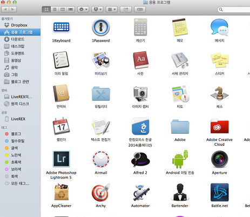Select the 체스 Chess app icon
Screen dimensions: 250x217
(x=219, y=93)
